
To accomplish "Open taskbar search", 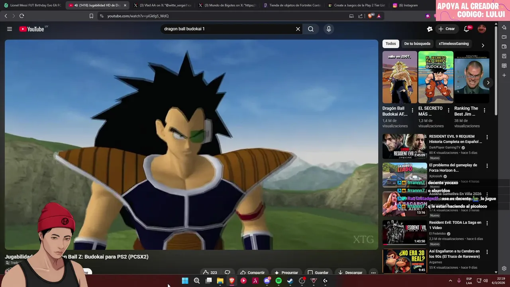I will (x=196, y=281).
